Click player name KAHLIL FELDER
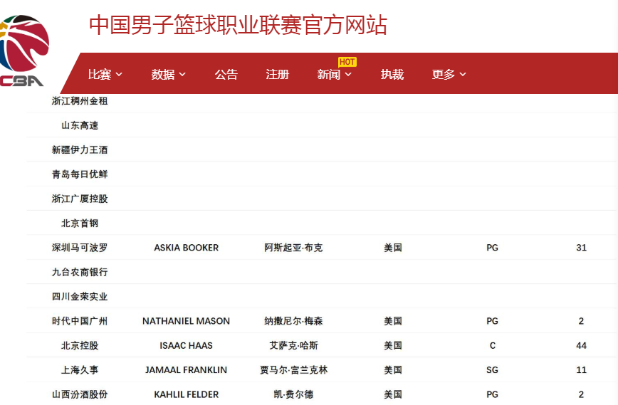618x405 pixels. pyautogui.click(x=186, y=394)
